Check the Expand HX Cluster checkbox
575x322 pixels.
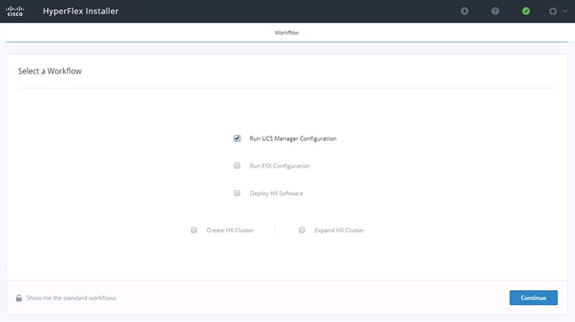tap(302, 230)
